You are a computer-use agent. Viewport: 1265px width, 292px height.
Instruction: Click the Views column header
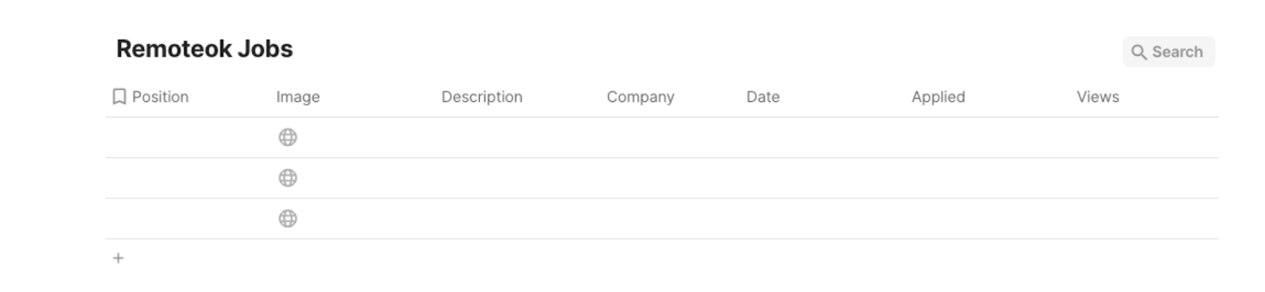1098,96
